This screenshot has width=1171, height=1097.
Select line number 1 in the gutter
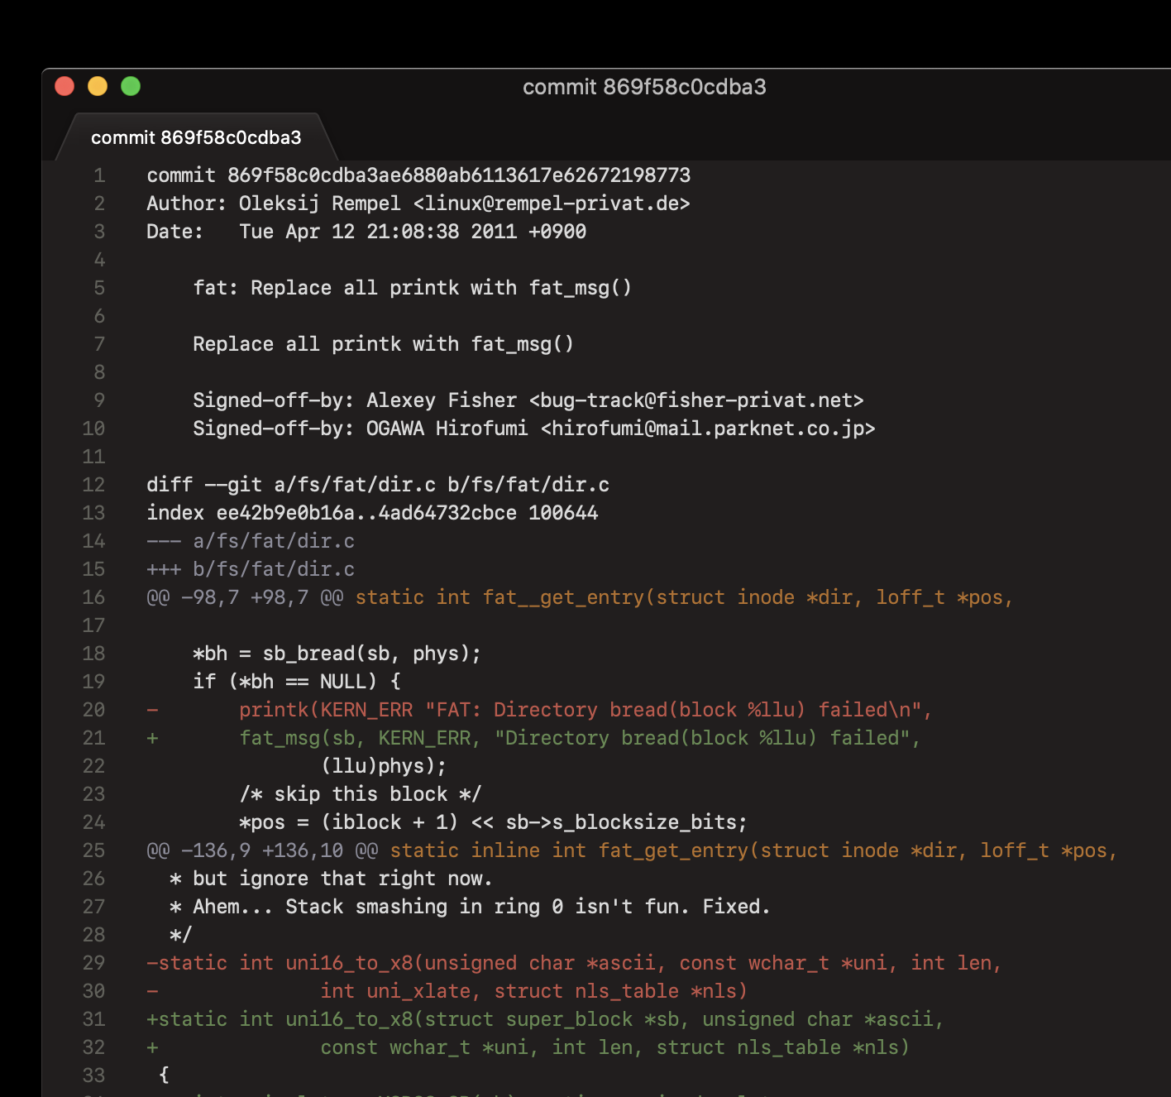point(98,175)
